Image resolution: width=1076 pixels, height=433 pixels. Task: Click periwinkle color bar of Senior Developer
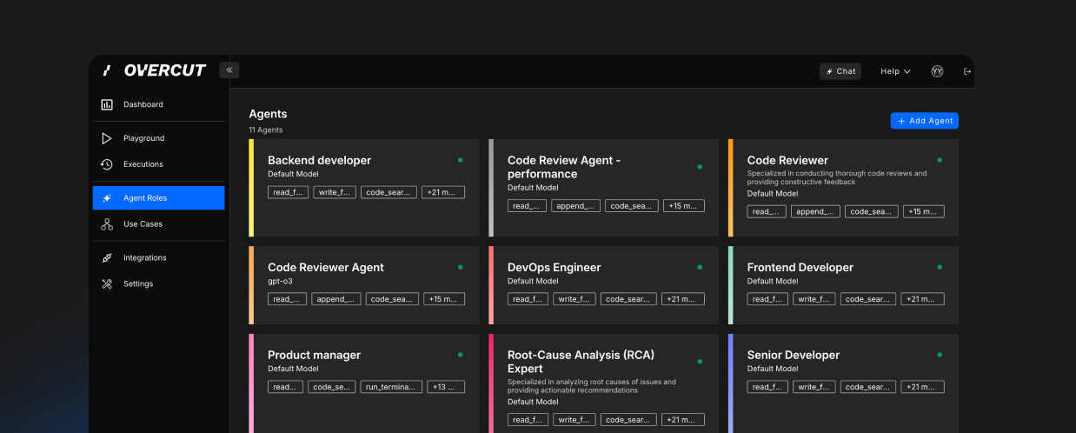click(x=731, y=383)
